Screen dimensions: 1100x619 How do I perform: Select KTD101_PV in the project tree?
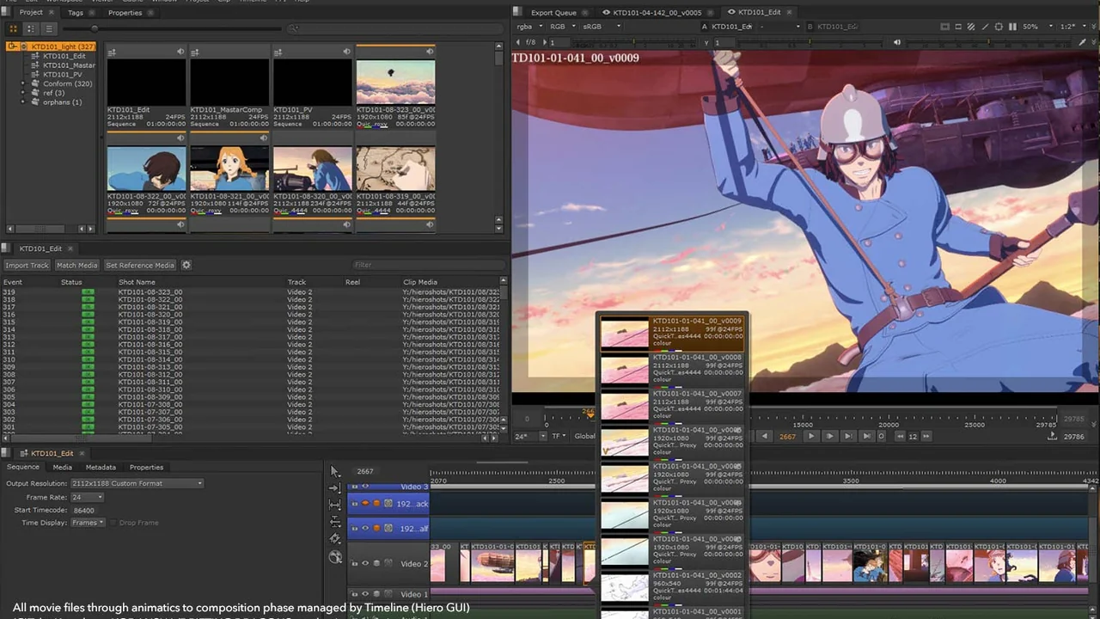62,75
